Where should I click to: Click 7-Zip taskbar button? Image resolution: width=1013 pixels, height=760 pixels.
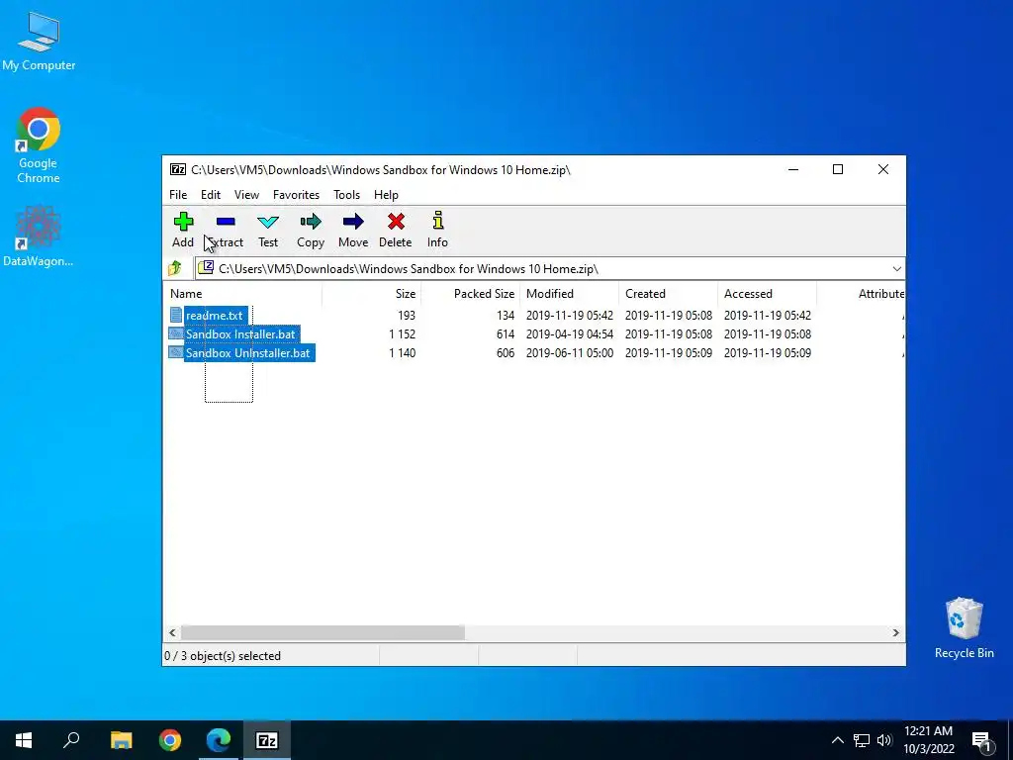coord(267,740)
